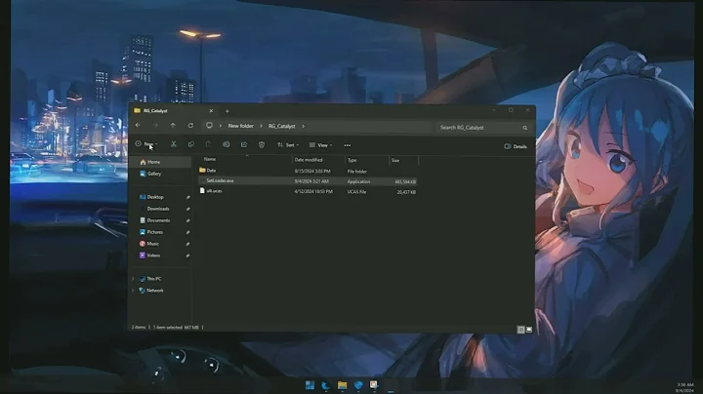Click the rightmost pinned app icon in taskbar

[373, 385]
